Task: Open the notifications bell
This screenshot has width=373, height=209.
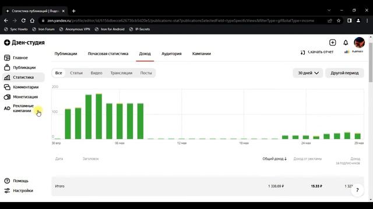Action: coord(346,42)
